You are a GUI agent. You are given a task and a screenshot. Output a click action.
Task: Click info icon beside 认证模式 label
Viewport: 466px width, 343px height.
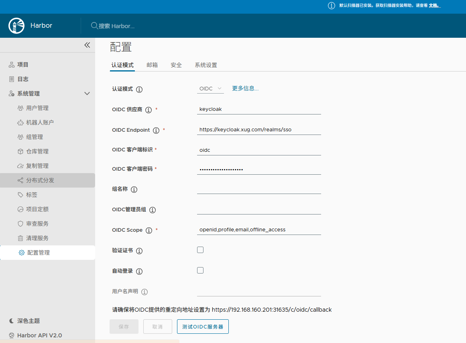[x=139, y=90]
